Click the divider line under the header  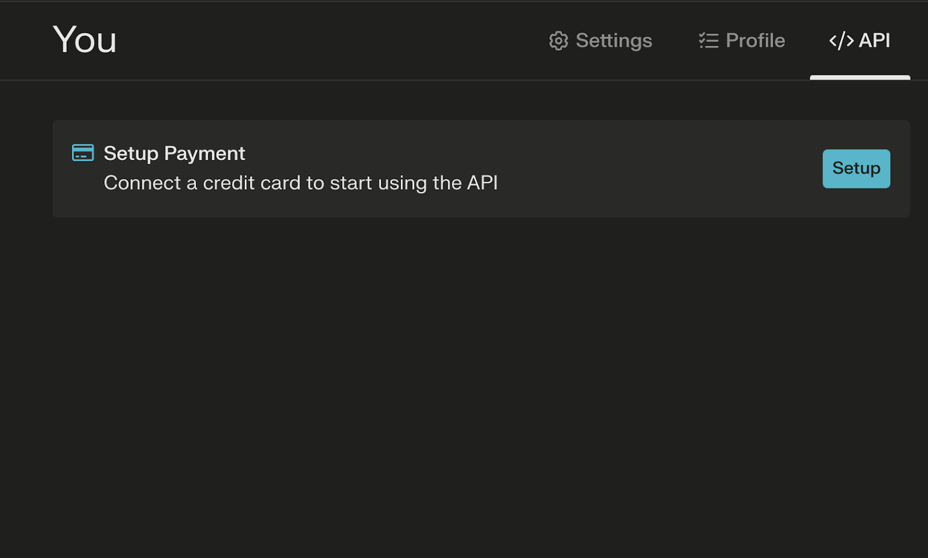[406, 80]
